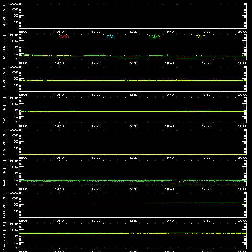Click the 19:20 tick below the 4995 MHz plot
252x252 pixels.
[96, 189]
